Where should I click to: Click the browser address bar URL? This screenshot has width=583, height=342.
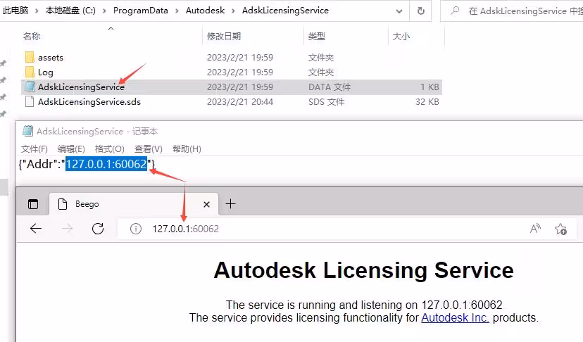coord(186,229)
